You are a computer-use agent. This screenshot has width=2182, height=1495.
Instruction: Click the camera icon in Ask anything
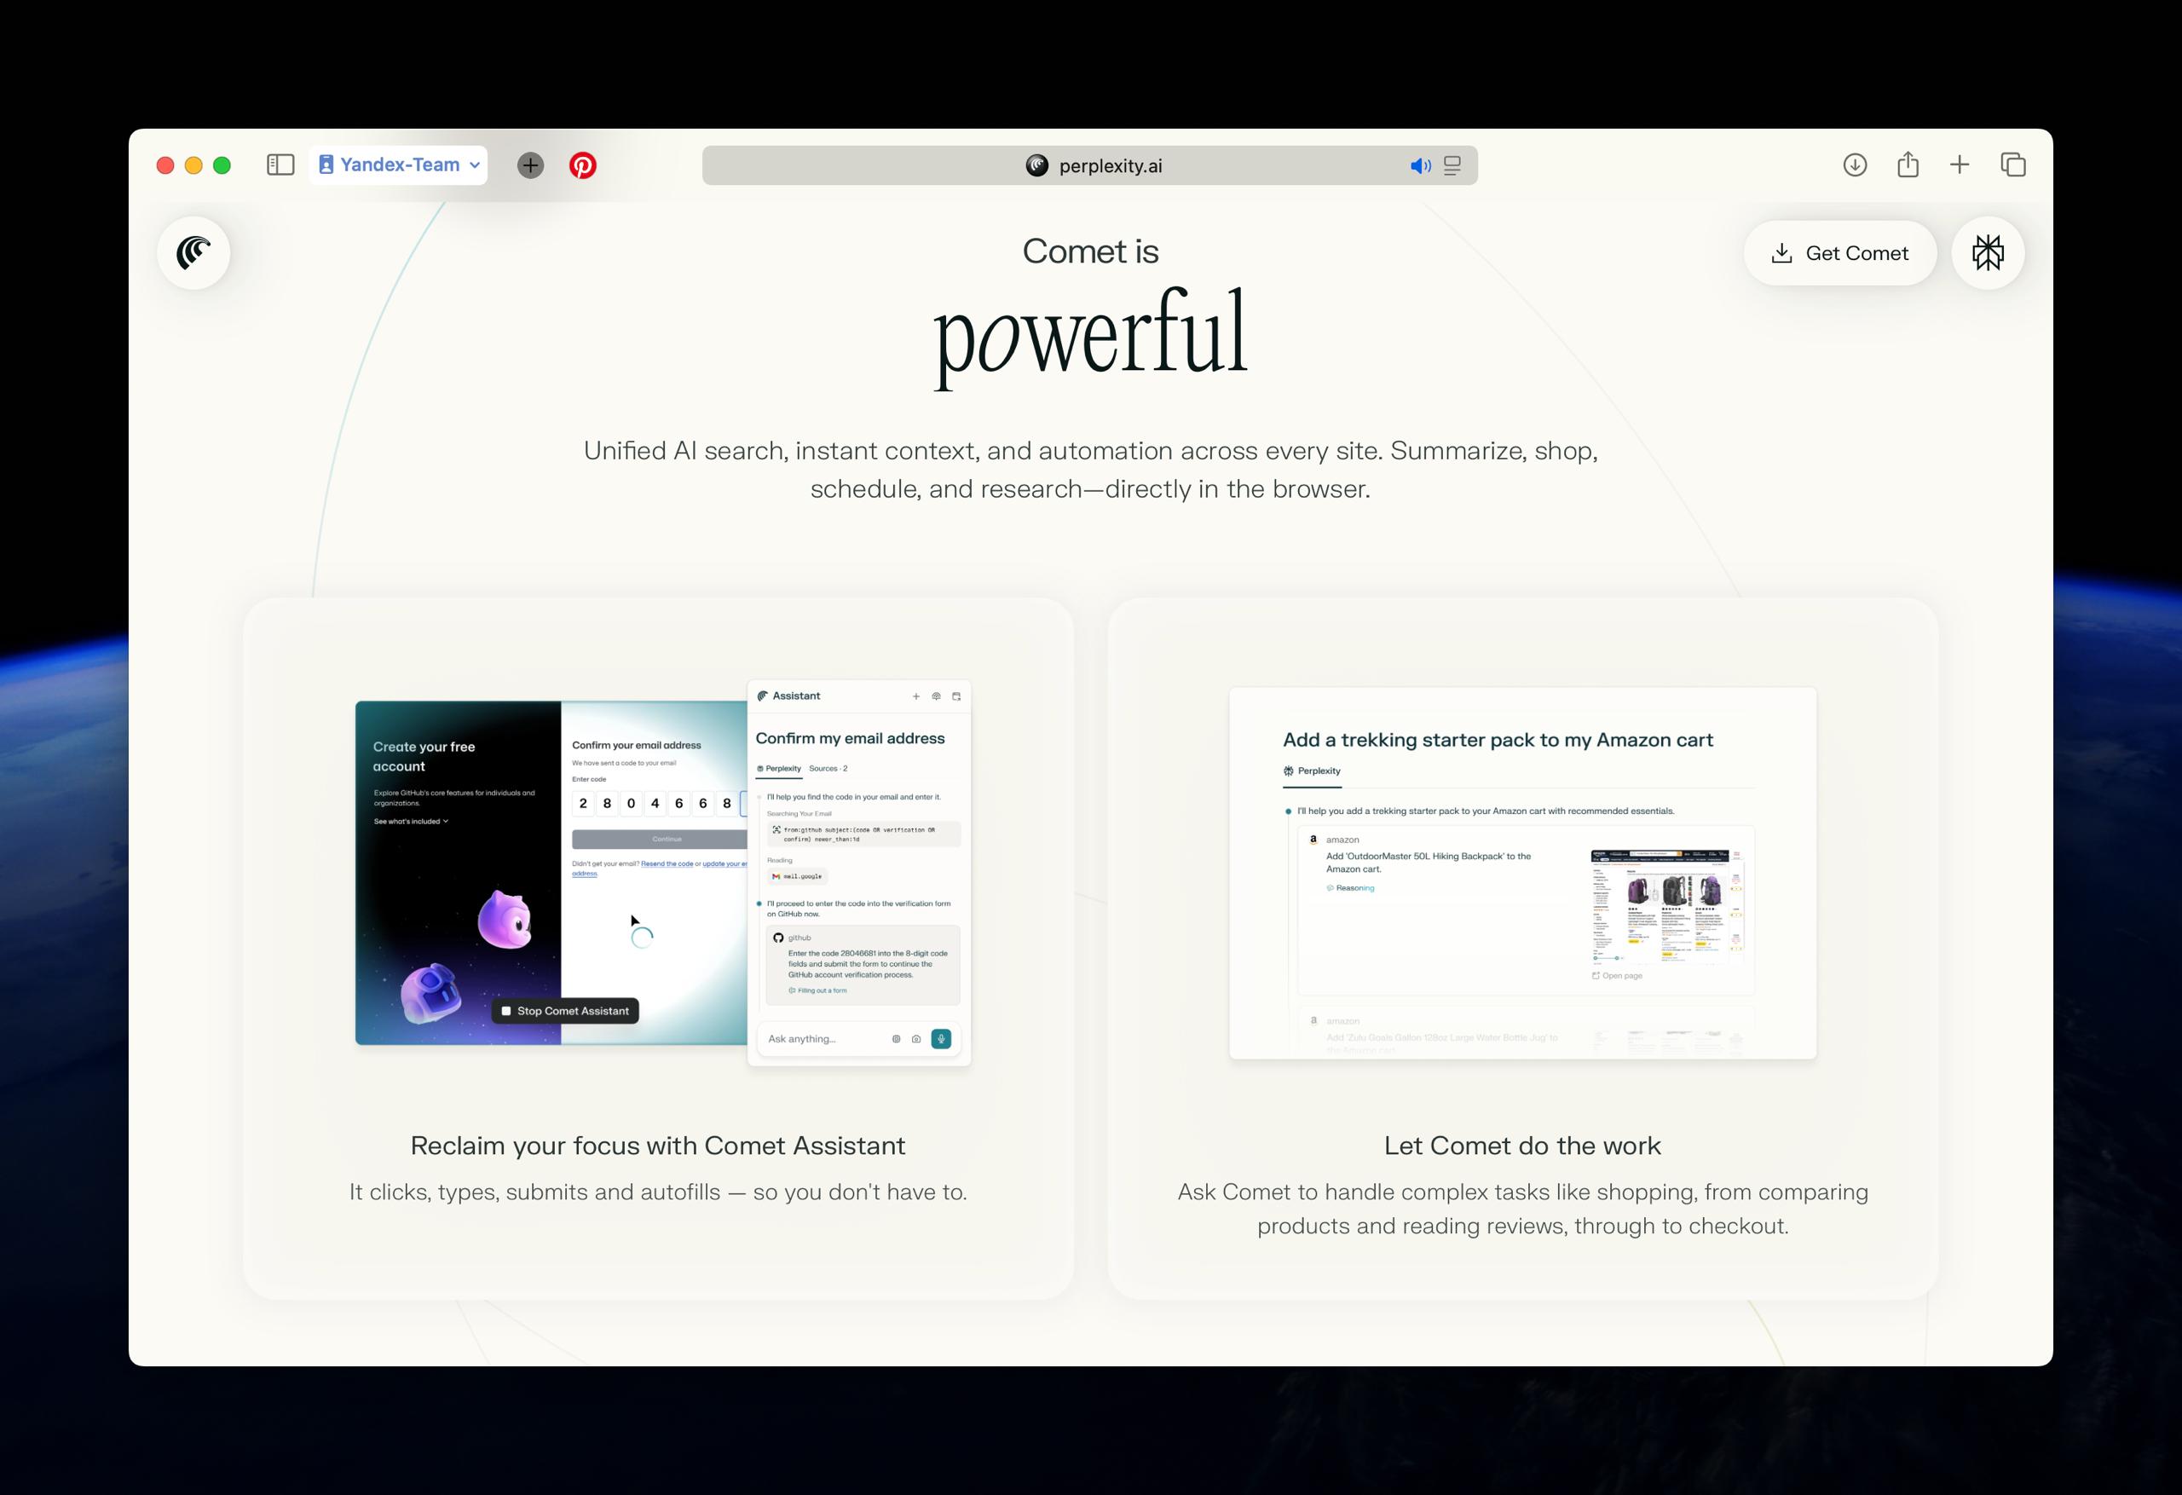point(916,1039)
